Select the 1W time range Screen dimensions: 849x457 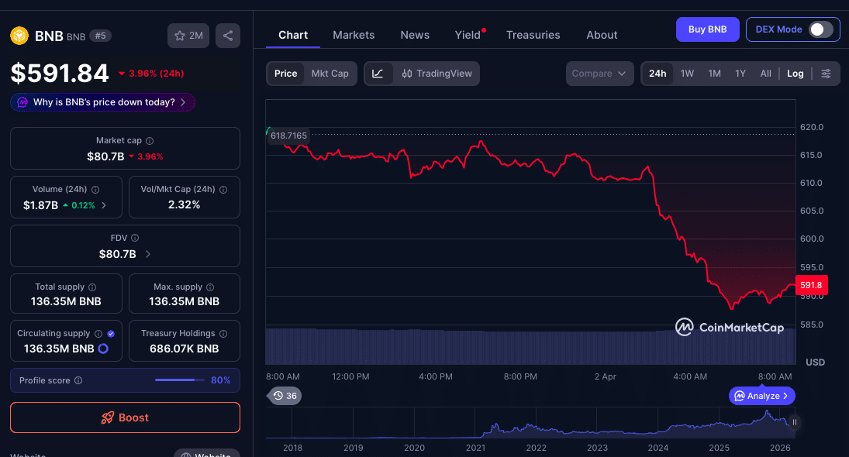click(x=687, y=74)
